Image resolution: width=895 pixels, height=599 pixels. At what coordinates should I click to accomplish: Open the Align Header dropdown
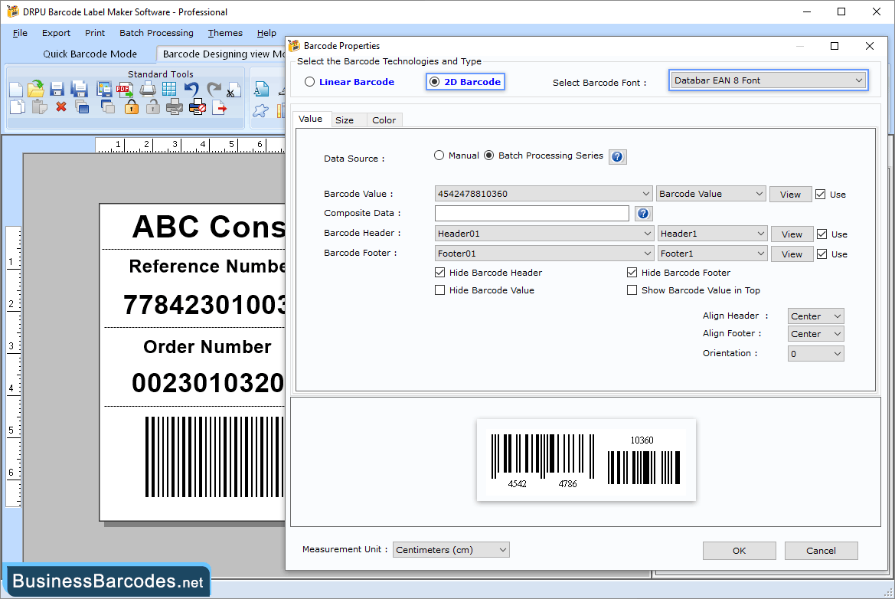pyautogui.click(x=815, y=316)
